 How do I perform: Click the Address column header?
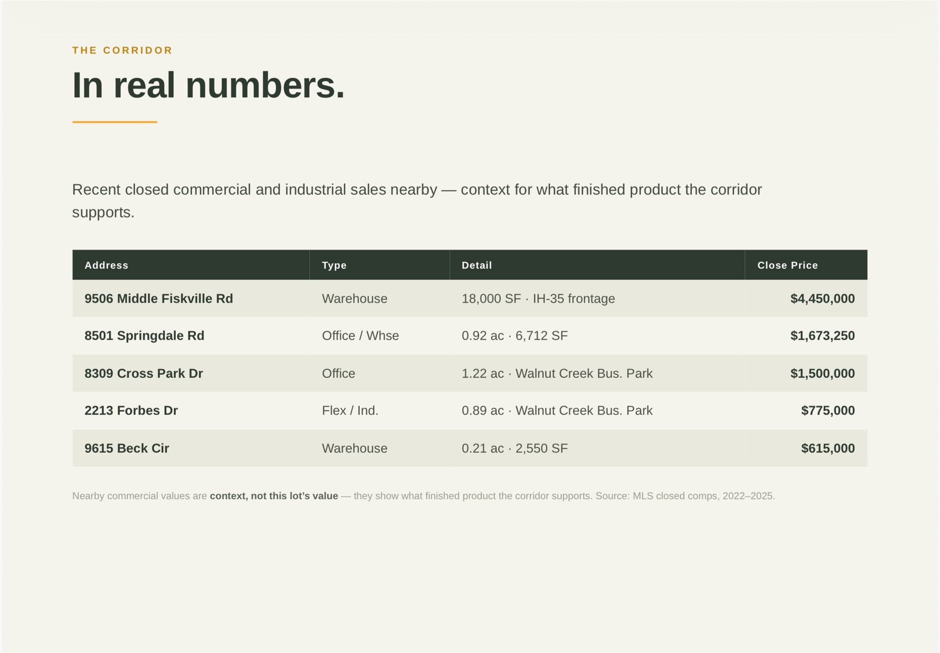tap(107, 265)
